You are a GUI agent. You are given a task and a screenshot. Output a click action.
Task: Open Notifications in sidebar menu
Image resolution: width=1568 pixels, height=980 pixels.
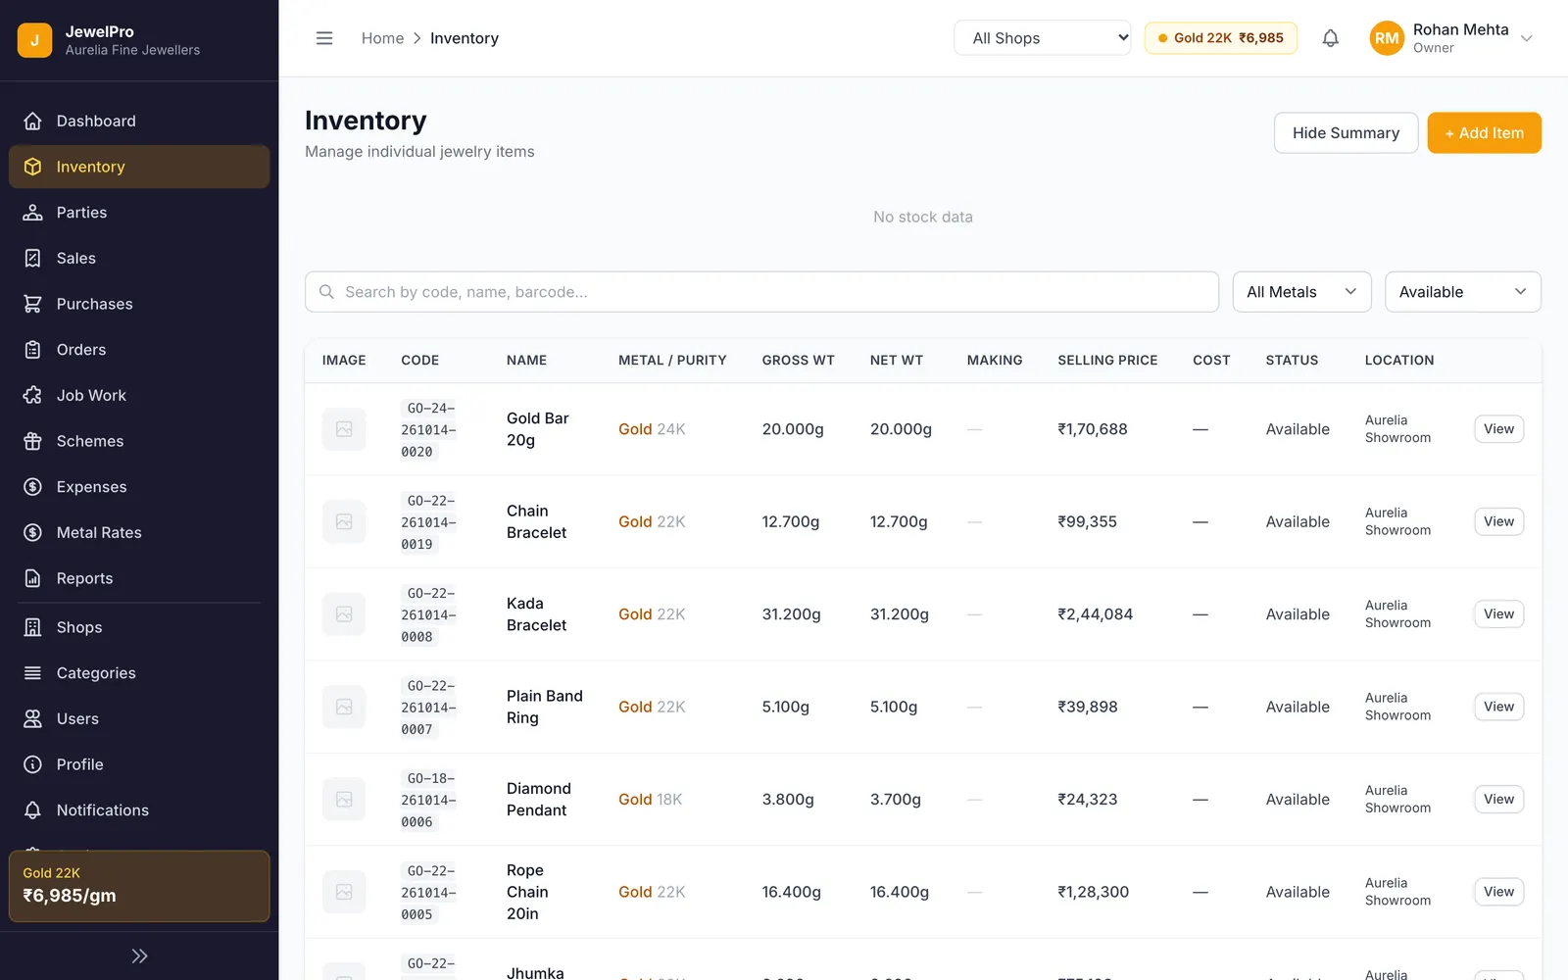pyautogui.click(x=139, y=810)
